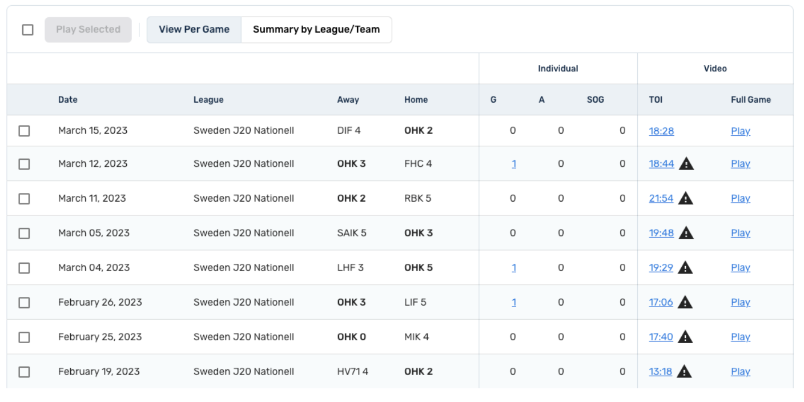Play full game for March 11, 2023
Screen dimensions: 804x402
[x=741, y=199]
